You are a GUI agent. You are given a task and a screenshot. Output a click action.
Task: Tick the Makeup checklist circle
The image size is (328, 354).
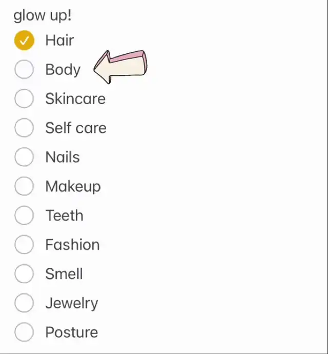24,186
